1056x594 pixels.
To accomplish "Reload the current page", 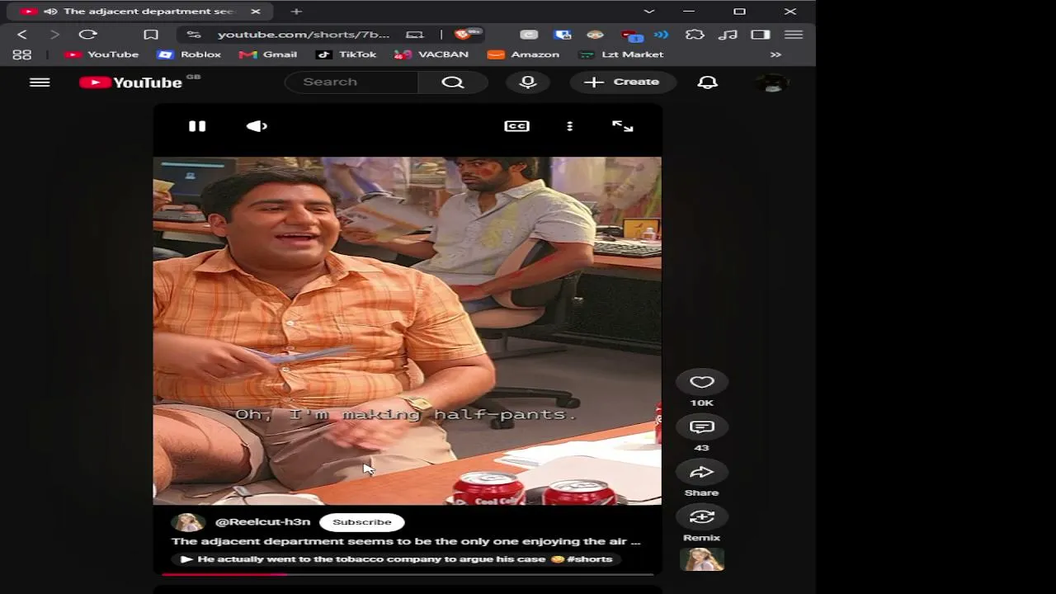I will [x=87, y=35].
